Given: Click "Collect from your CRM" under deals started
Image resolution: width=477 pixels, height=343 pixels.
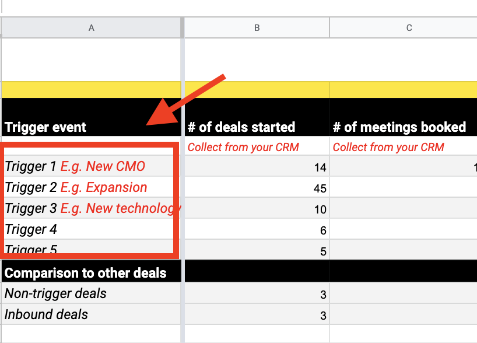Looking at the screenshot, I should point(243,148).
